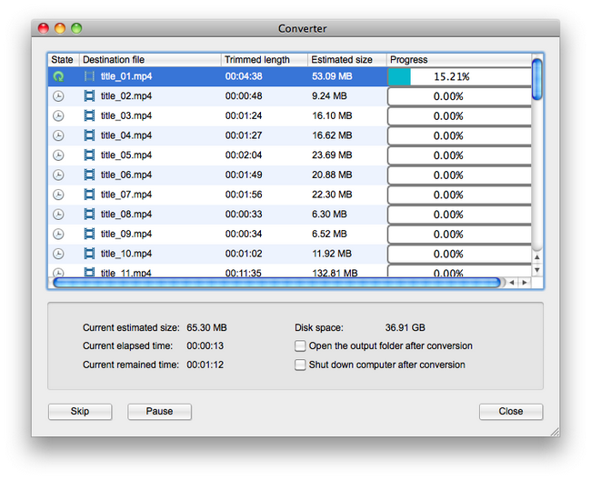Click the Close button at bottom right
Screen dimensions: 591x480
[511, 412]
